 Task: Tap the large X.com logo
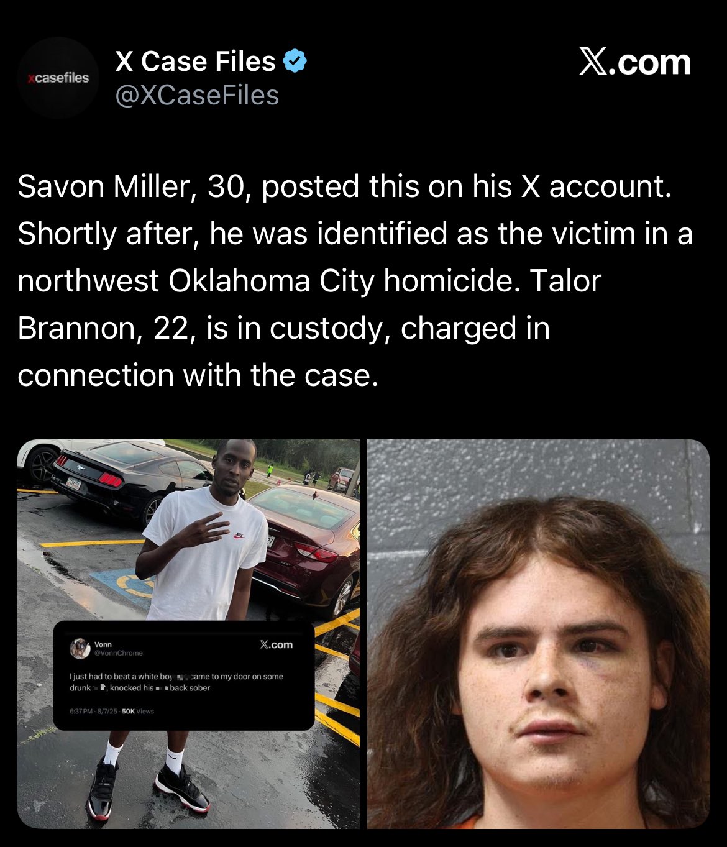[634, 62]
